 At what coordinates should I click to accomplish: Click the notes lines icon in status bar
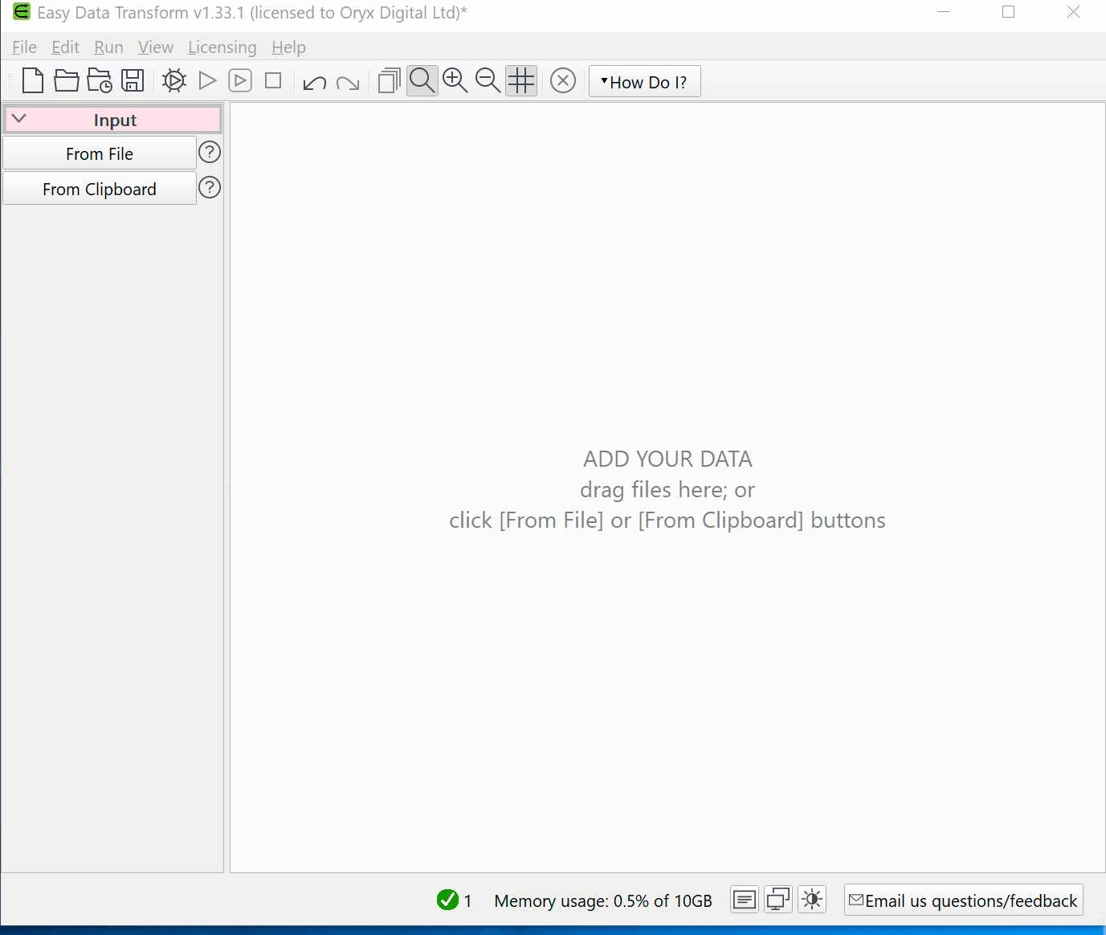[x=745, y=900]
